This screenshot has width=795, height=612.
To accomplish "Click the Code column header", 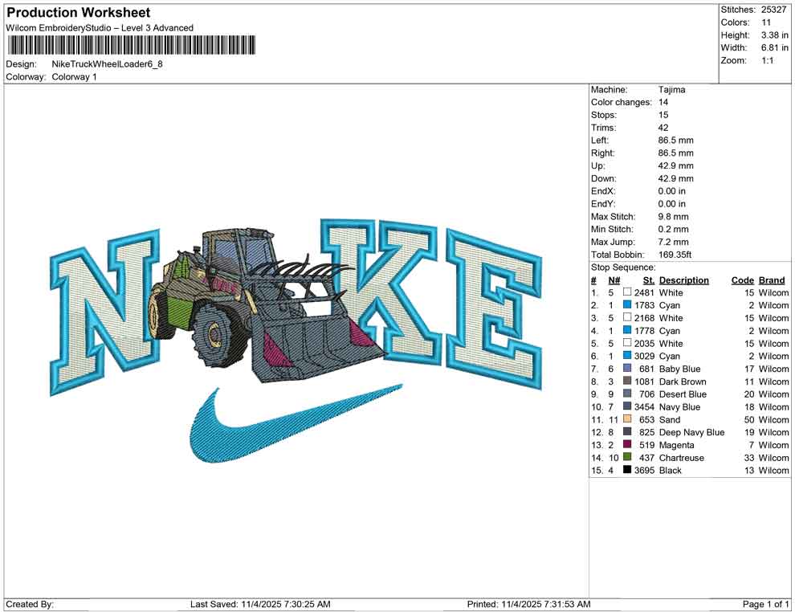I will (743, 279).
